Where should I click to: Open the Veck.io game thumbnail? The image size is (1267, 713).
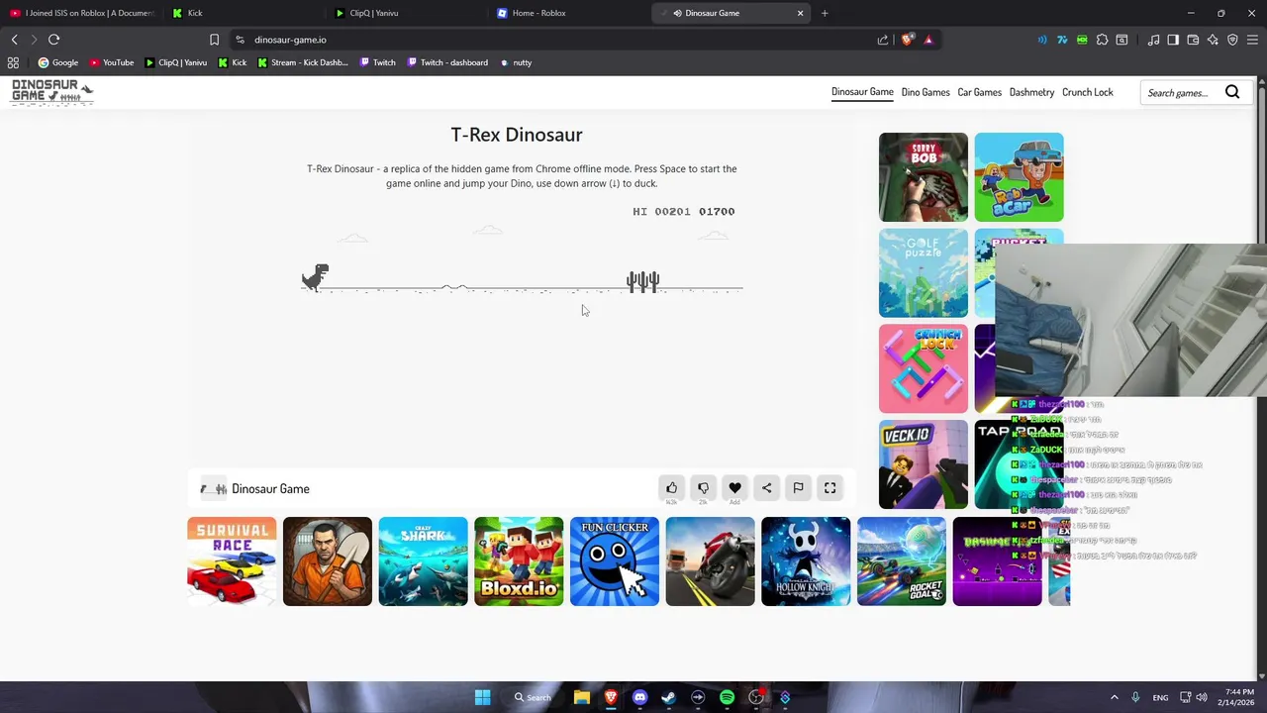click(x=923, y=464)
